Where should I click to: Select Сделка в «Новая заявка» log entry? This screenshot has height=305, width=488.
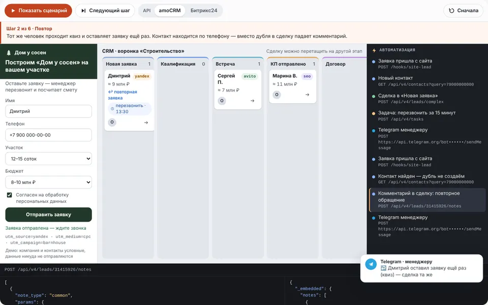pyautogui.click(x=427, y=98)
